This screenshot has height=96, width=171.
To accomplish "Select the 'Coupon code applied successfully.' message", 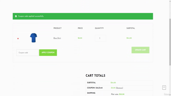I will [31, 16].
